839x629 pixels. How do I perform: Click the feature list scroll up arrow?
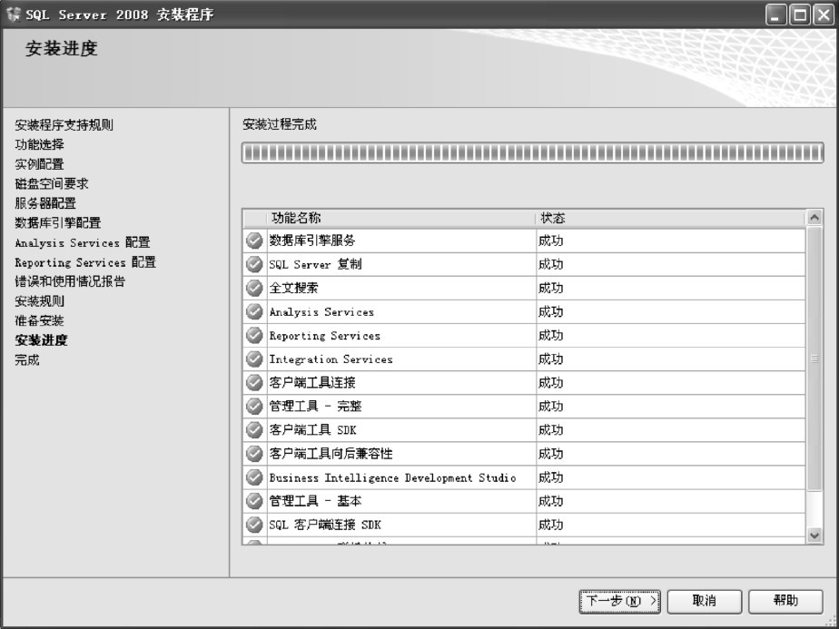point(814,217)
